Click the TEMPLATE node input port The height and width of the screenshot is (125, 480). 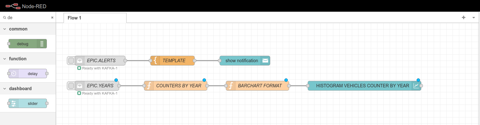click(x=150, y=60)
